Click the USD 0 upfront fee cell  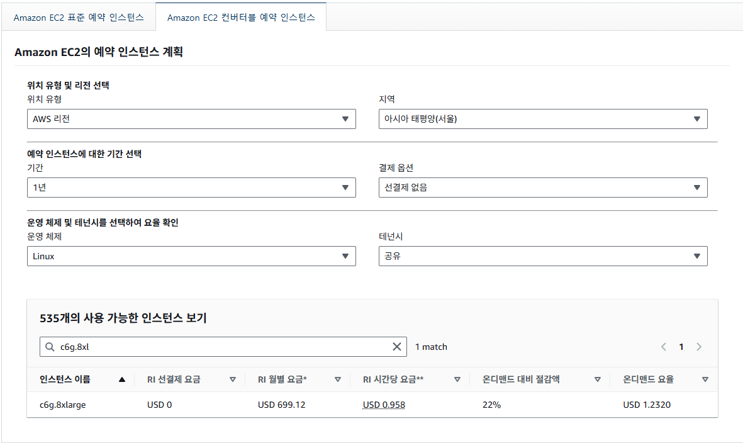tap(160, 405)
